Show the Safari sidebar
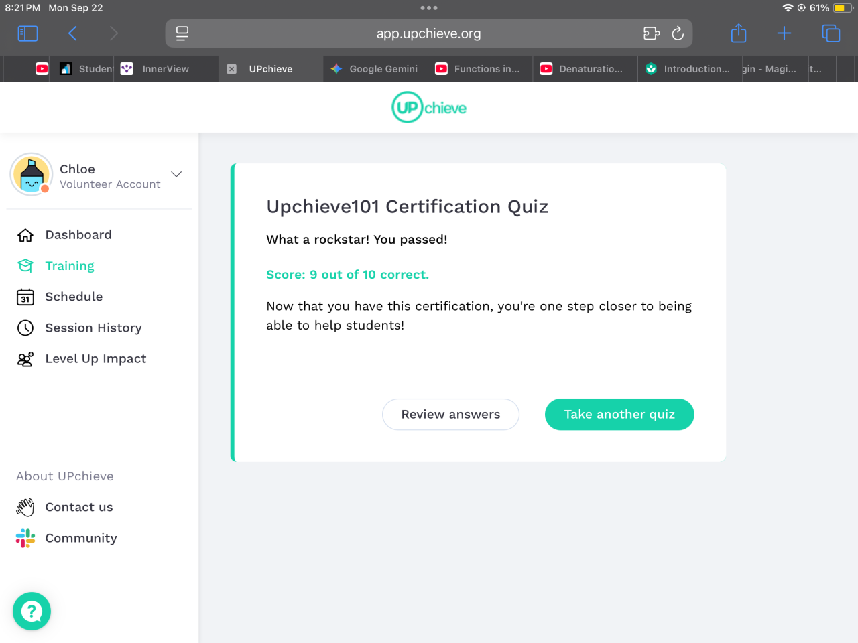This screenshot has height=643, width=858. pyautogui.click(x=27, y=33)
